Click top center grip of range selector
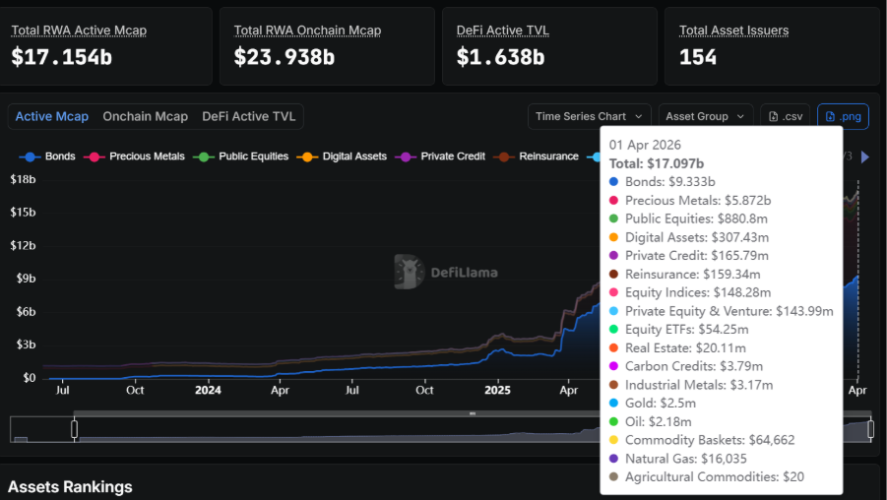Screen dimensions: 887x500 point(472,414)
